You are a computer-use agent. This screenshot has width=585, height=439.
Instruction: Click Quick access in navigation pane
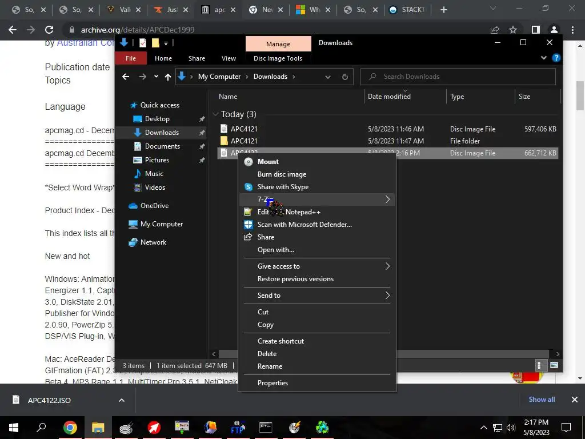click(x=160, y=105)
